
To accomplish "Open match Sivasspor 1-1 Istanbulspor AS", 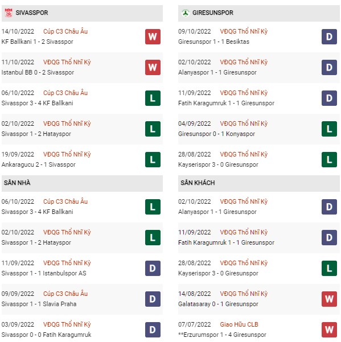I will click(44, 273).
